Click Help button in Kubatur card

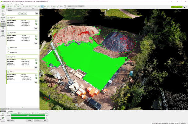(x=36, y=82)
